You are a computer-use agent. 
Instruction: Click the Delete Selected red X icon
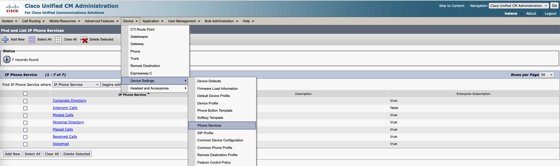[x=84, y=40]
